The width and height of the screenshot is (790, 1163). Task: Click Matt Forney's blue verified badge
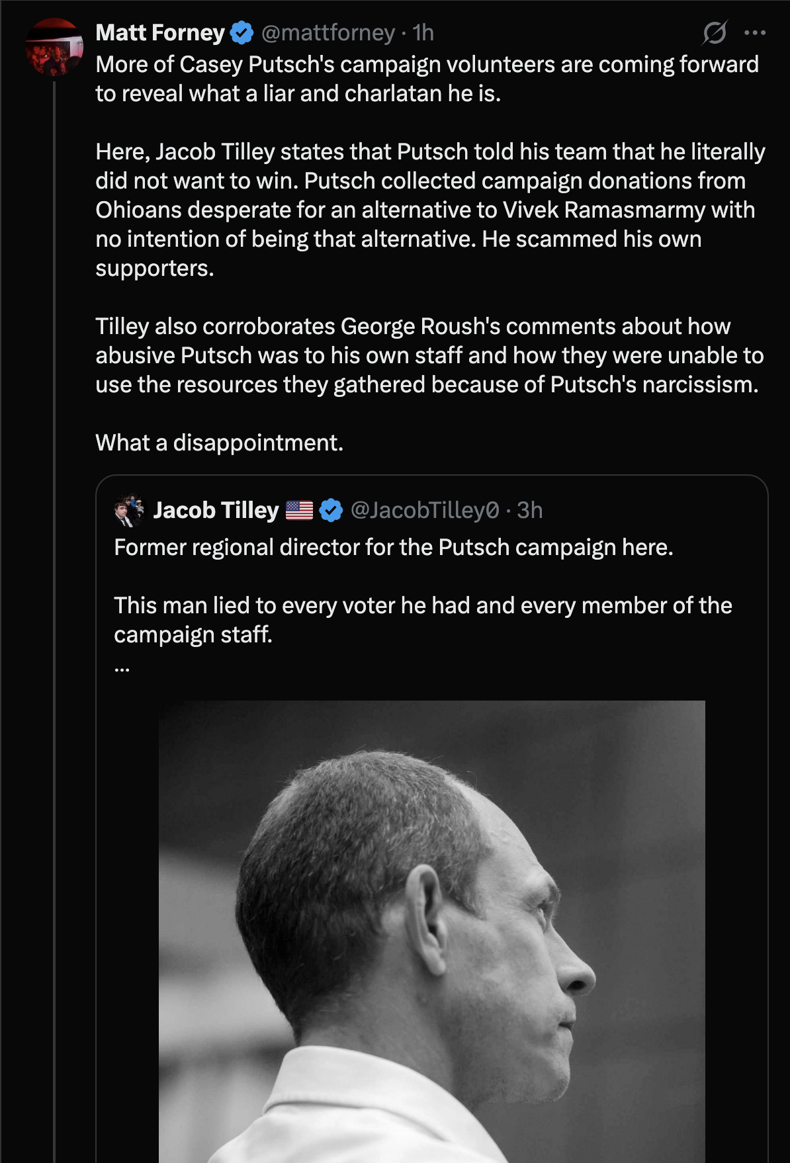(241, 32)
